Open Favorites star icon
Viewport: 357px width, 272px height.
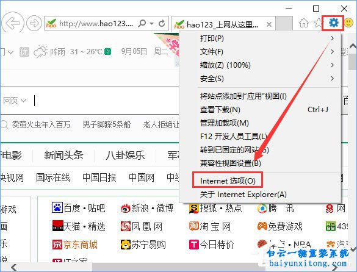coord(317,23)
